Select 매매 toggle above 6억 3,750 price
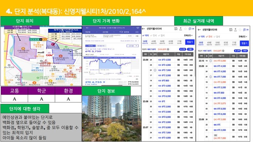This screenshot has height=142, width=253. 91,46
